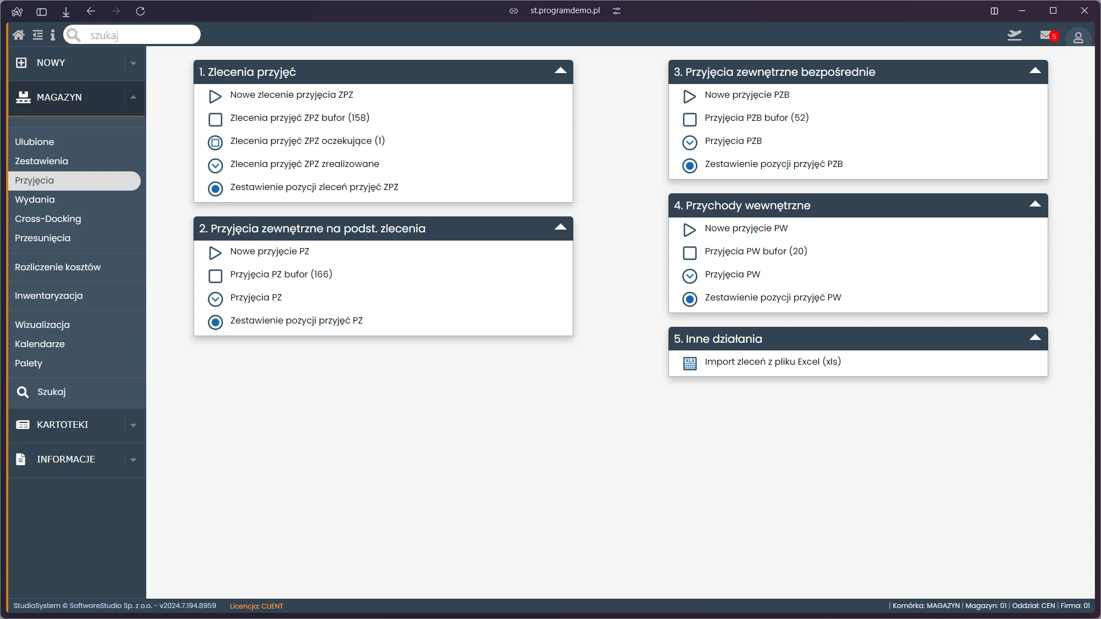
Task: Click the Excel import xls icon
Action: [x=689, y=363]
